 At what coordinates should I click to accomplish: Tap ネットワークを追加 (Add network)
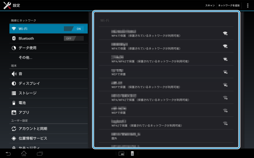click(229, 6)
